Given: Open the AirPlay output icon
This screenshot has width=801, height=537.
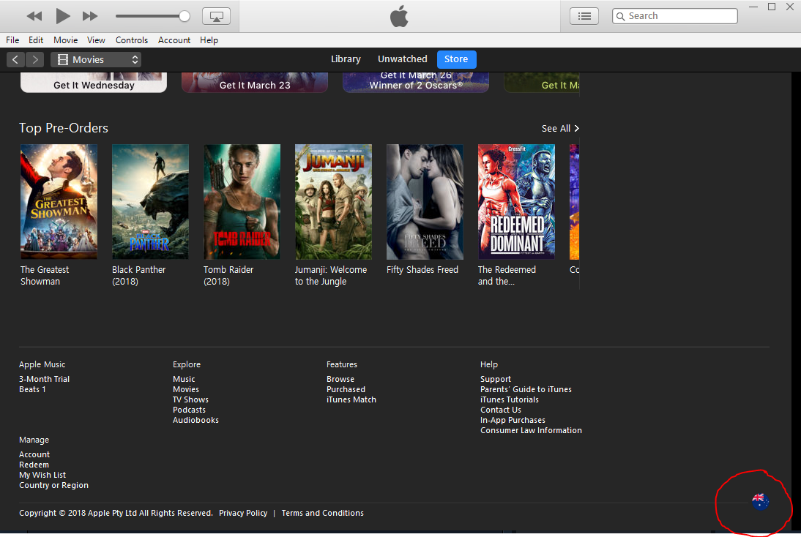Looking at the screenshot, I should pyautogui.click(x=216, y=16).
